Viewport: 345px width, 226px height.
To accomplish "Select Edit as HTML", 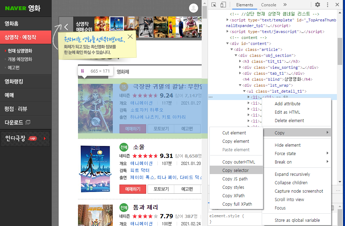I will (x=297, y=112).
